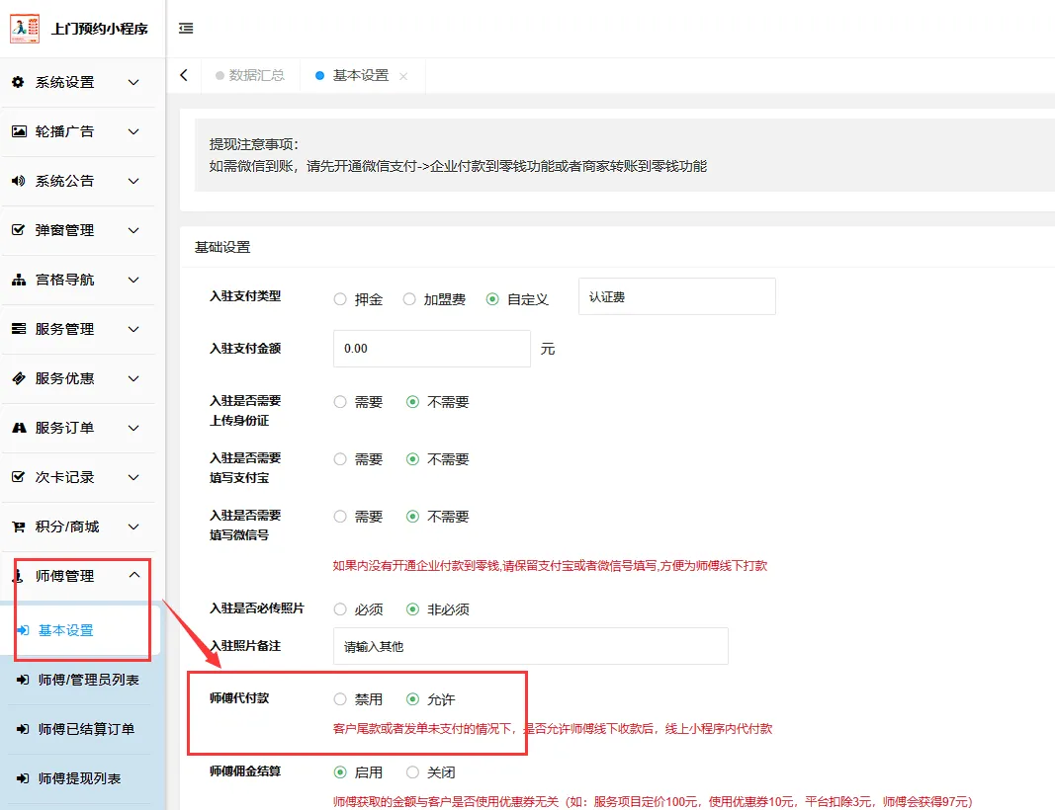Click the arrow icon beside 师傅已结算订单
The image size is (1055, 810).
pyautogui.click(x=23, y=729)
